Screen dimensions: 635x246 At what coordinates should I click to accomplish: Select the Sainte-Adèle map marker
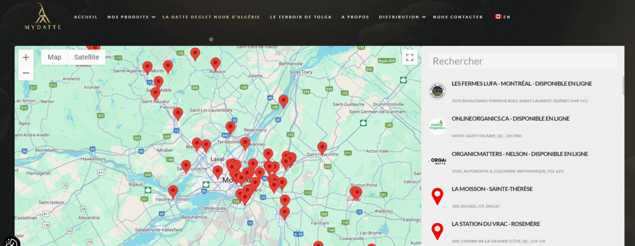pyautogui.click(x=158, y=83)
